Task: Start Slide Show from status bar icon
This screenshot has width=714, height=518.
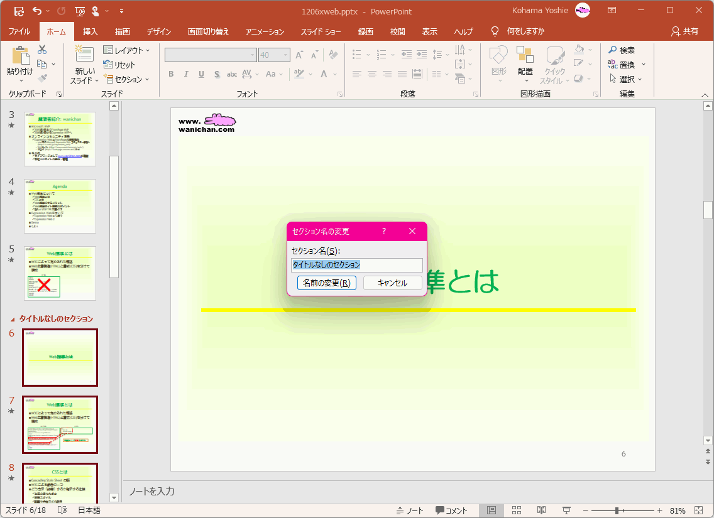Action: click(x=566, y=510)
